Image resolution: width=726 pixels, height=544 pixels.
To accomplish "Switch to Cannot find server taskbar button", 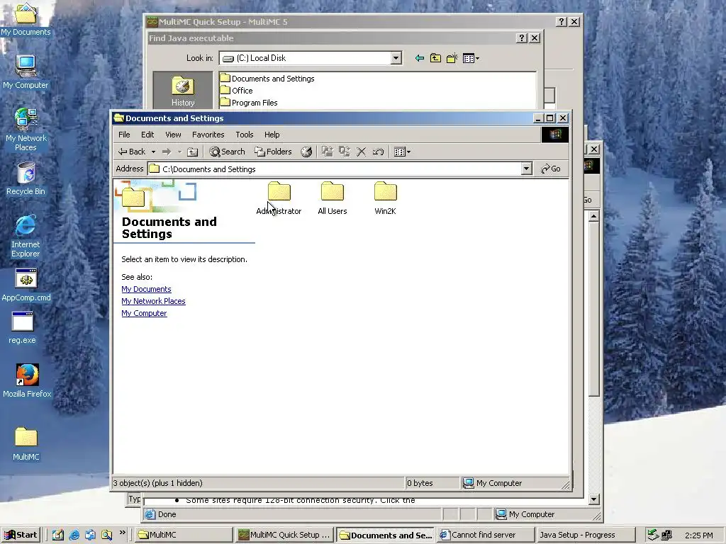I will click(485, 535).
